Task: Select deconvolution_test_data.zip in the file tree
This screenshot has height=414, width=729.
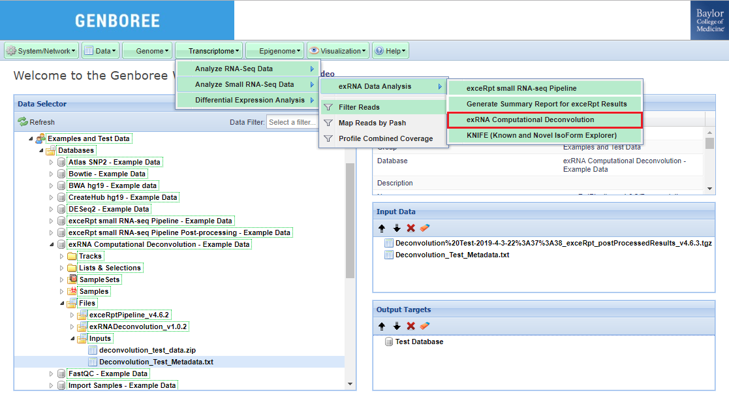Action: point(147,350)
